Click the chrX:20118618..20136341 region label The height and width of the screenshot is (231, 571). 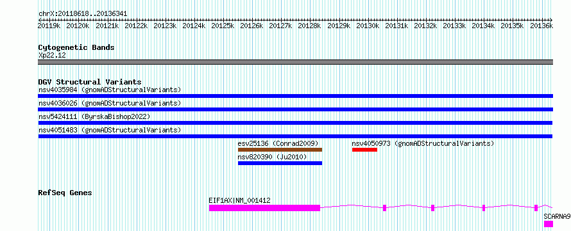[83, 14]
